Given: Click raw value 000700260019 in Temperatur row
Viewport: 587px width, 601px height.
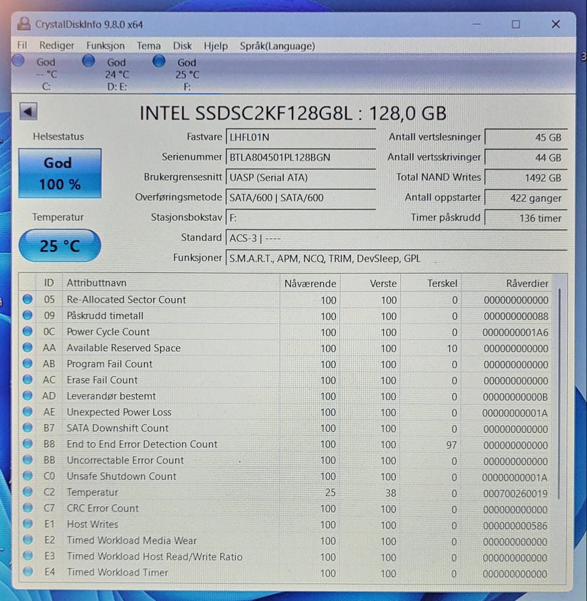Looking at the screenshot, I should click(515, 494).
